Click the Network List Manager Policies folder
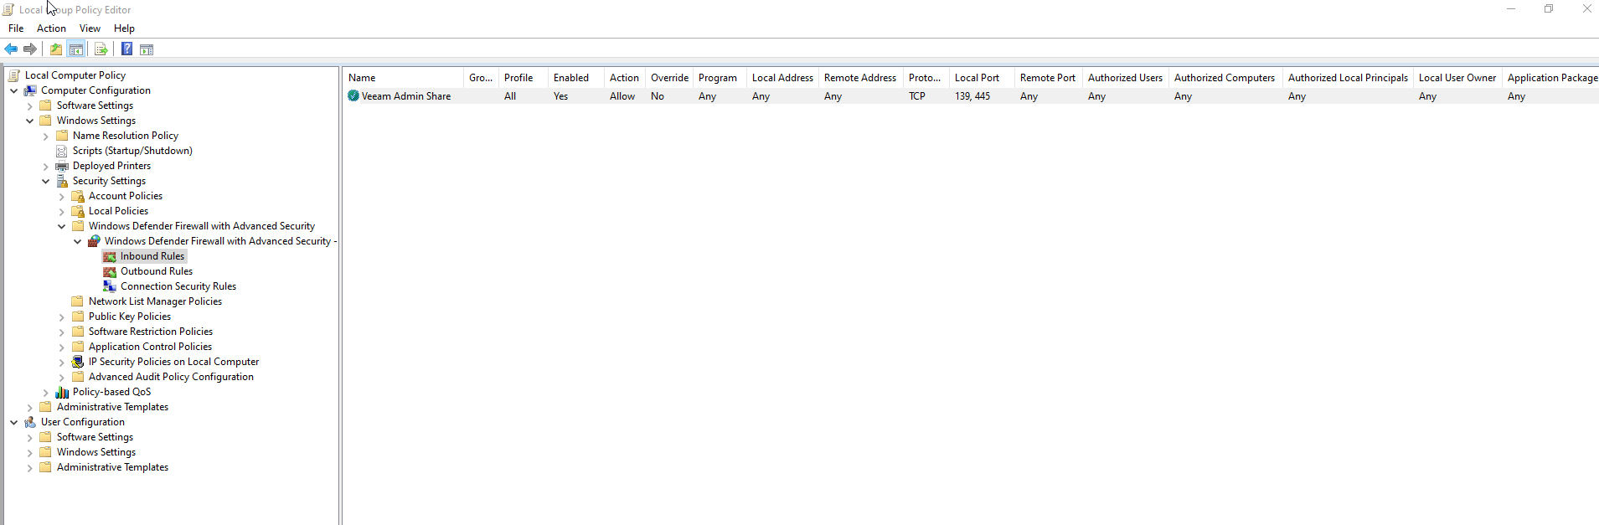 click(155, 301)
